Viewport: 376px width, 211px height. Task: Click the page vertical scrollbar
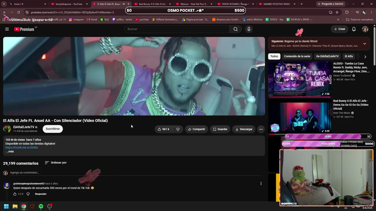374,46
